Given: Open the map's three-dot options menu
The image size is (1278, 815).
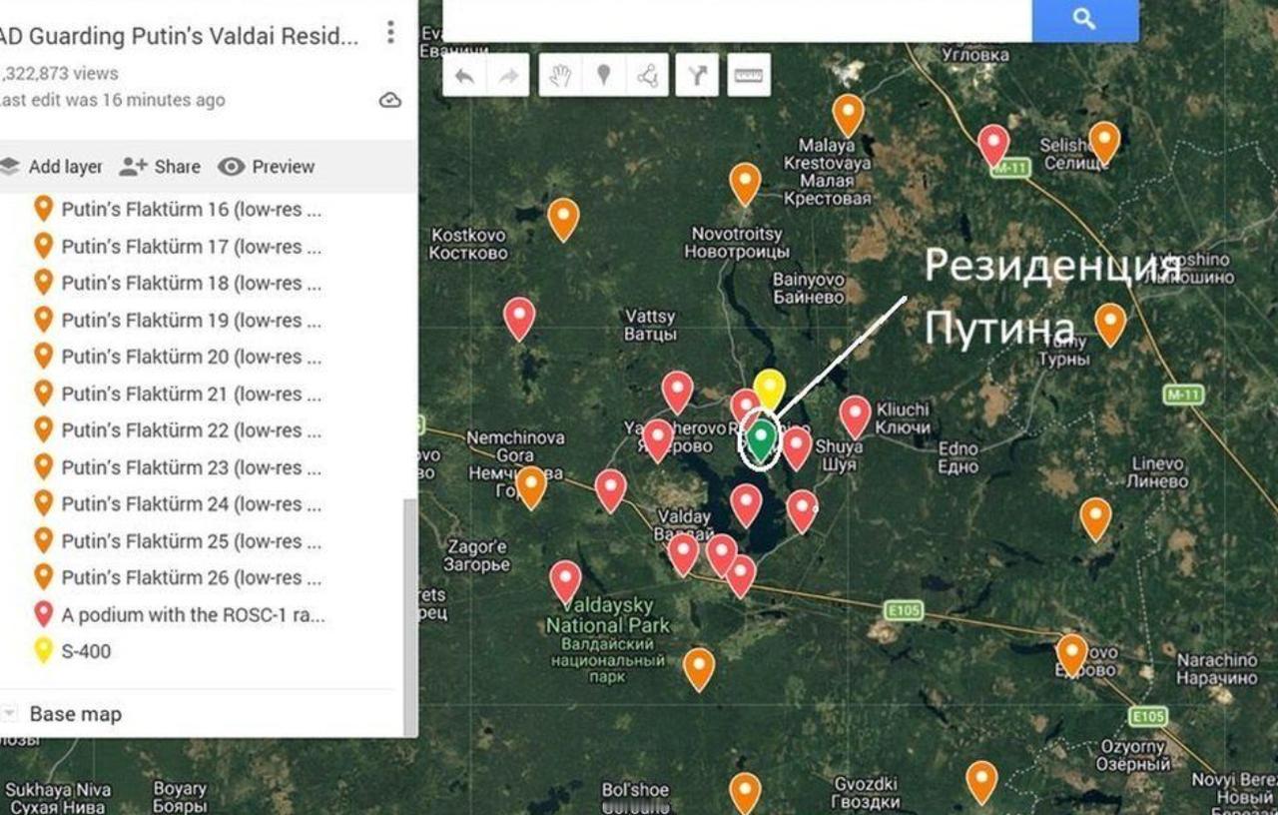Looking at the screenshot, I should pos(390,33).
